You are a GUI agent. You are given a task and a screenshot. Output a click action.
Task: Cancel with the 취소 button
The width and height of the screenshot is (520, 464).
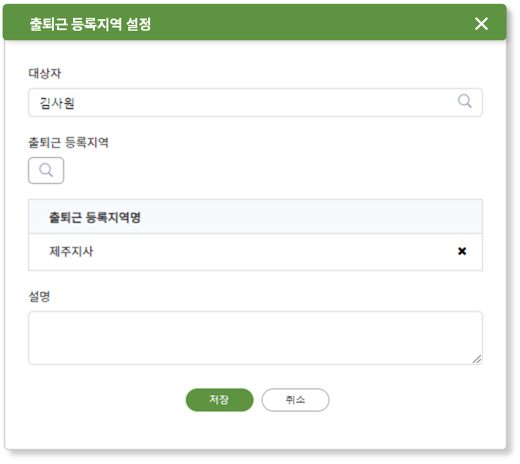tap(296, 400)
